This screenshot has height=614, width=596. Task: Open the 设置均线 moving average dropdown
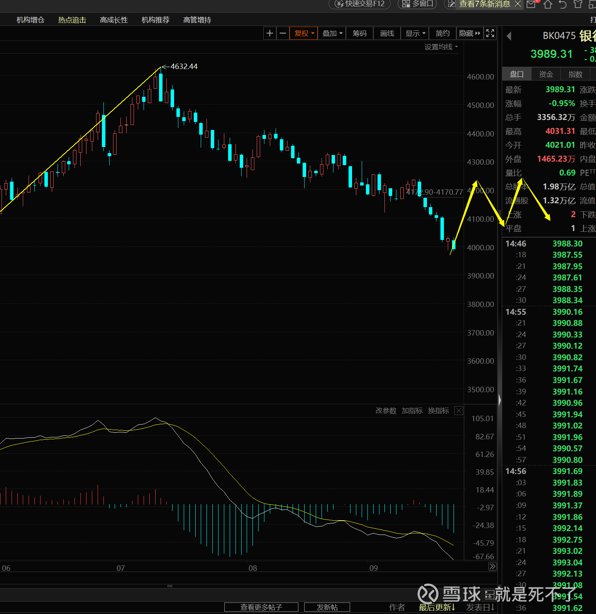(x=441, y=47)
